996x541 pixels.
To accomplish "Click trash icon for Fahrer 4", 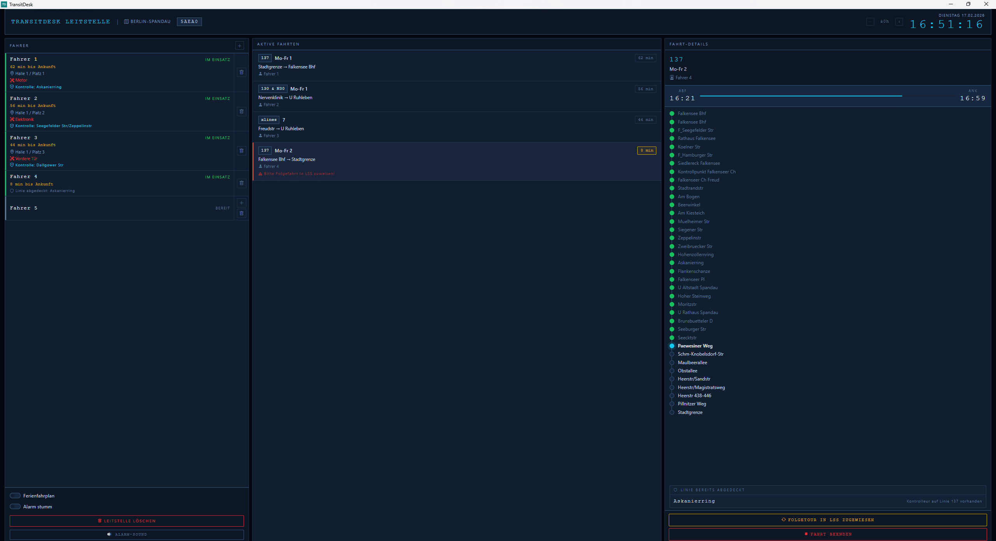I will tap(241, 183).
